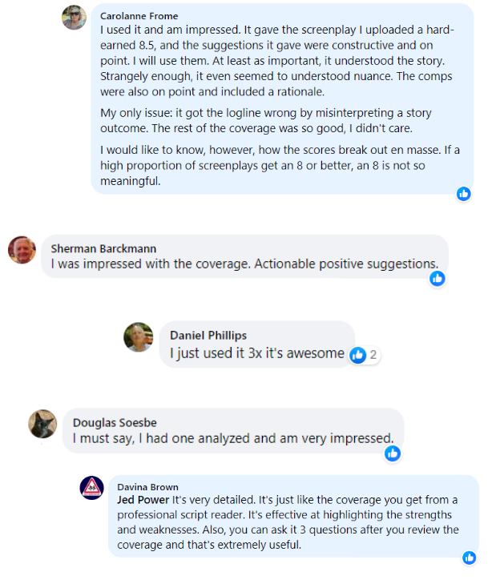This screenshot has width=496, height=580.
Task: Click the Sherman Barckmann name link
Action: [104, 248]
